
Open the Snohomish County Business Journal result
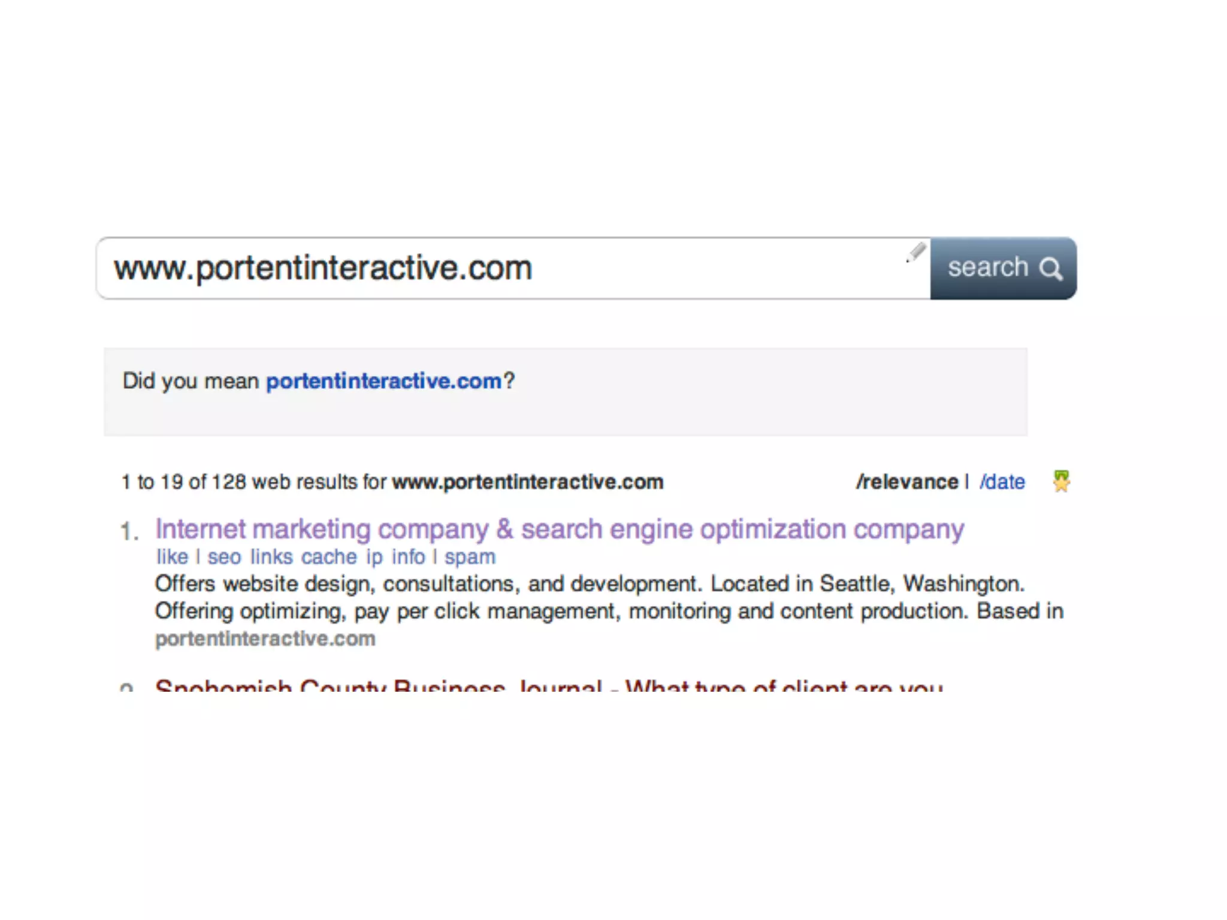click(x=549, y=686)
